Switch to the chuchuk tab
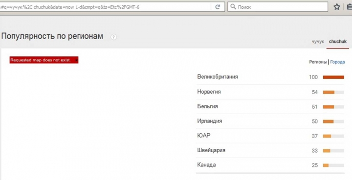Image resolution: width=352 pixels, height=180 pixels. point(338,41)
